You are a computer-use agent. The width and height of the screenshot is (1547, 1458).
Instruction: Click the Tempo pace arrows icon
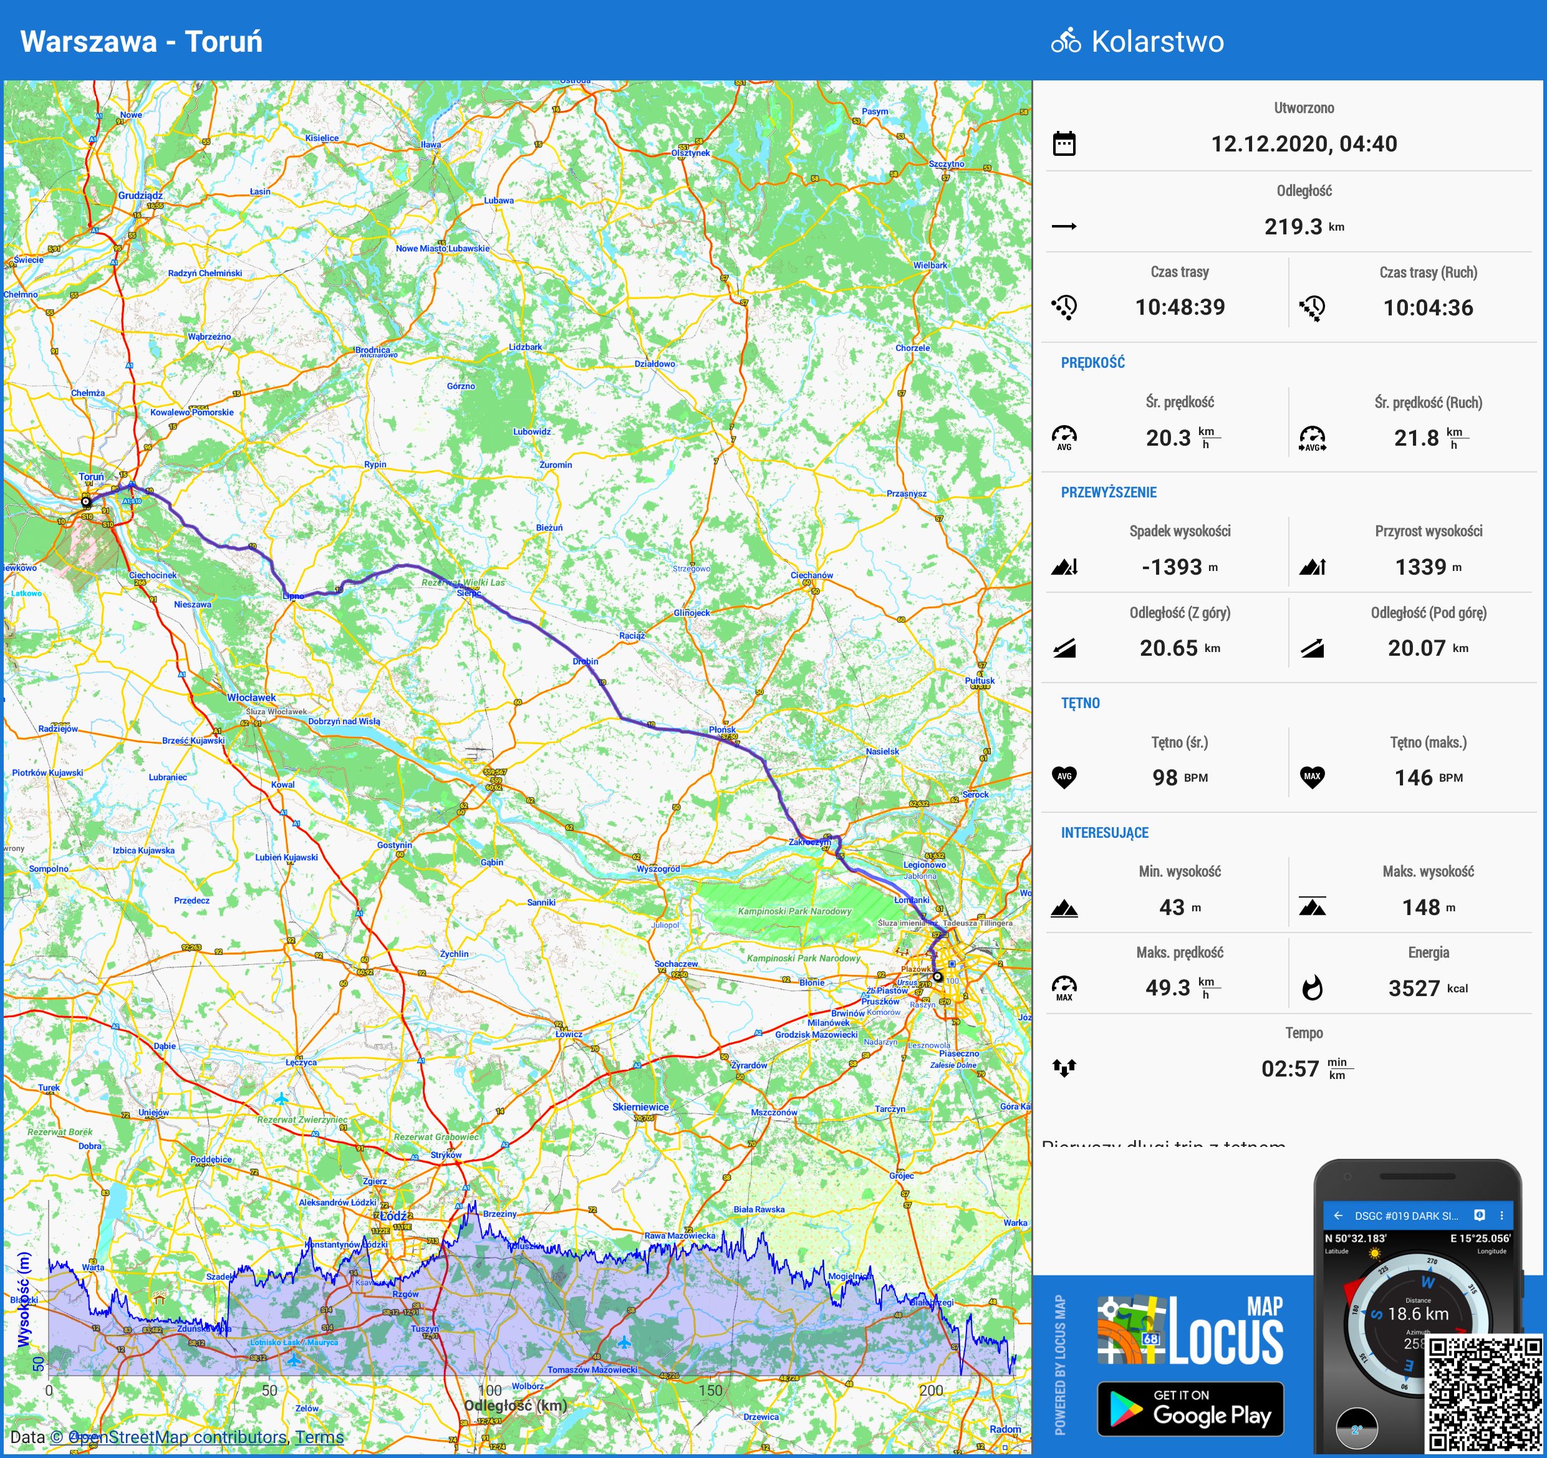[1064, 1067]
